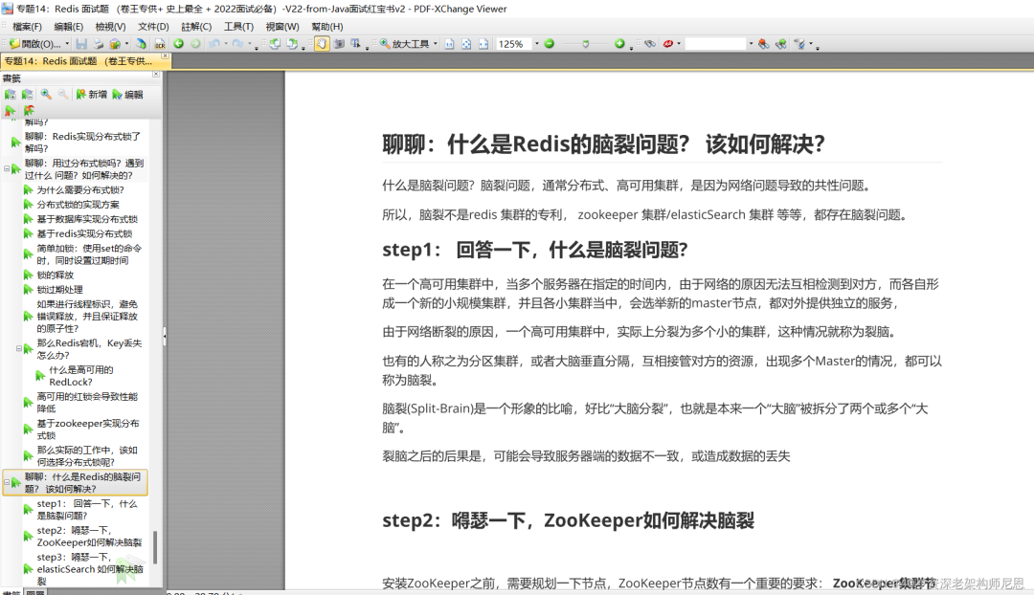The width and height of the screenshot is (1034, 595).
Task: Click the 新增 new bookmark button
Action: click(x=91, y=95)
